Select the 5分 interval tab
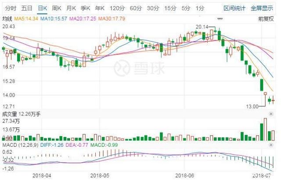This screenshot has width=281, height=181. (x=186, y=8)
